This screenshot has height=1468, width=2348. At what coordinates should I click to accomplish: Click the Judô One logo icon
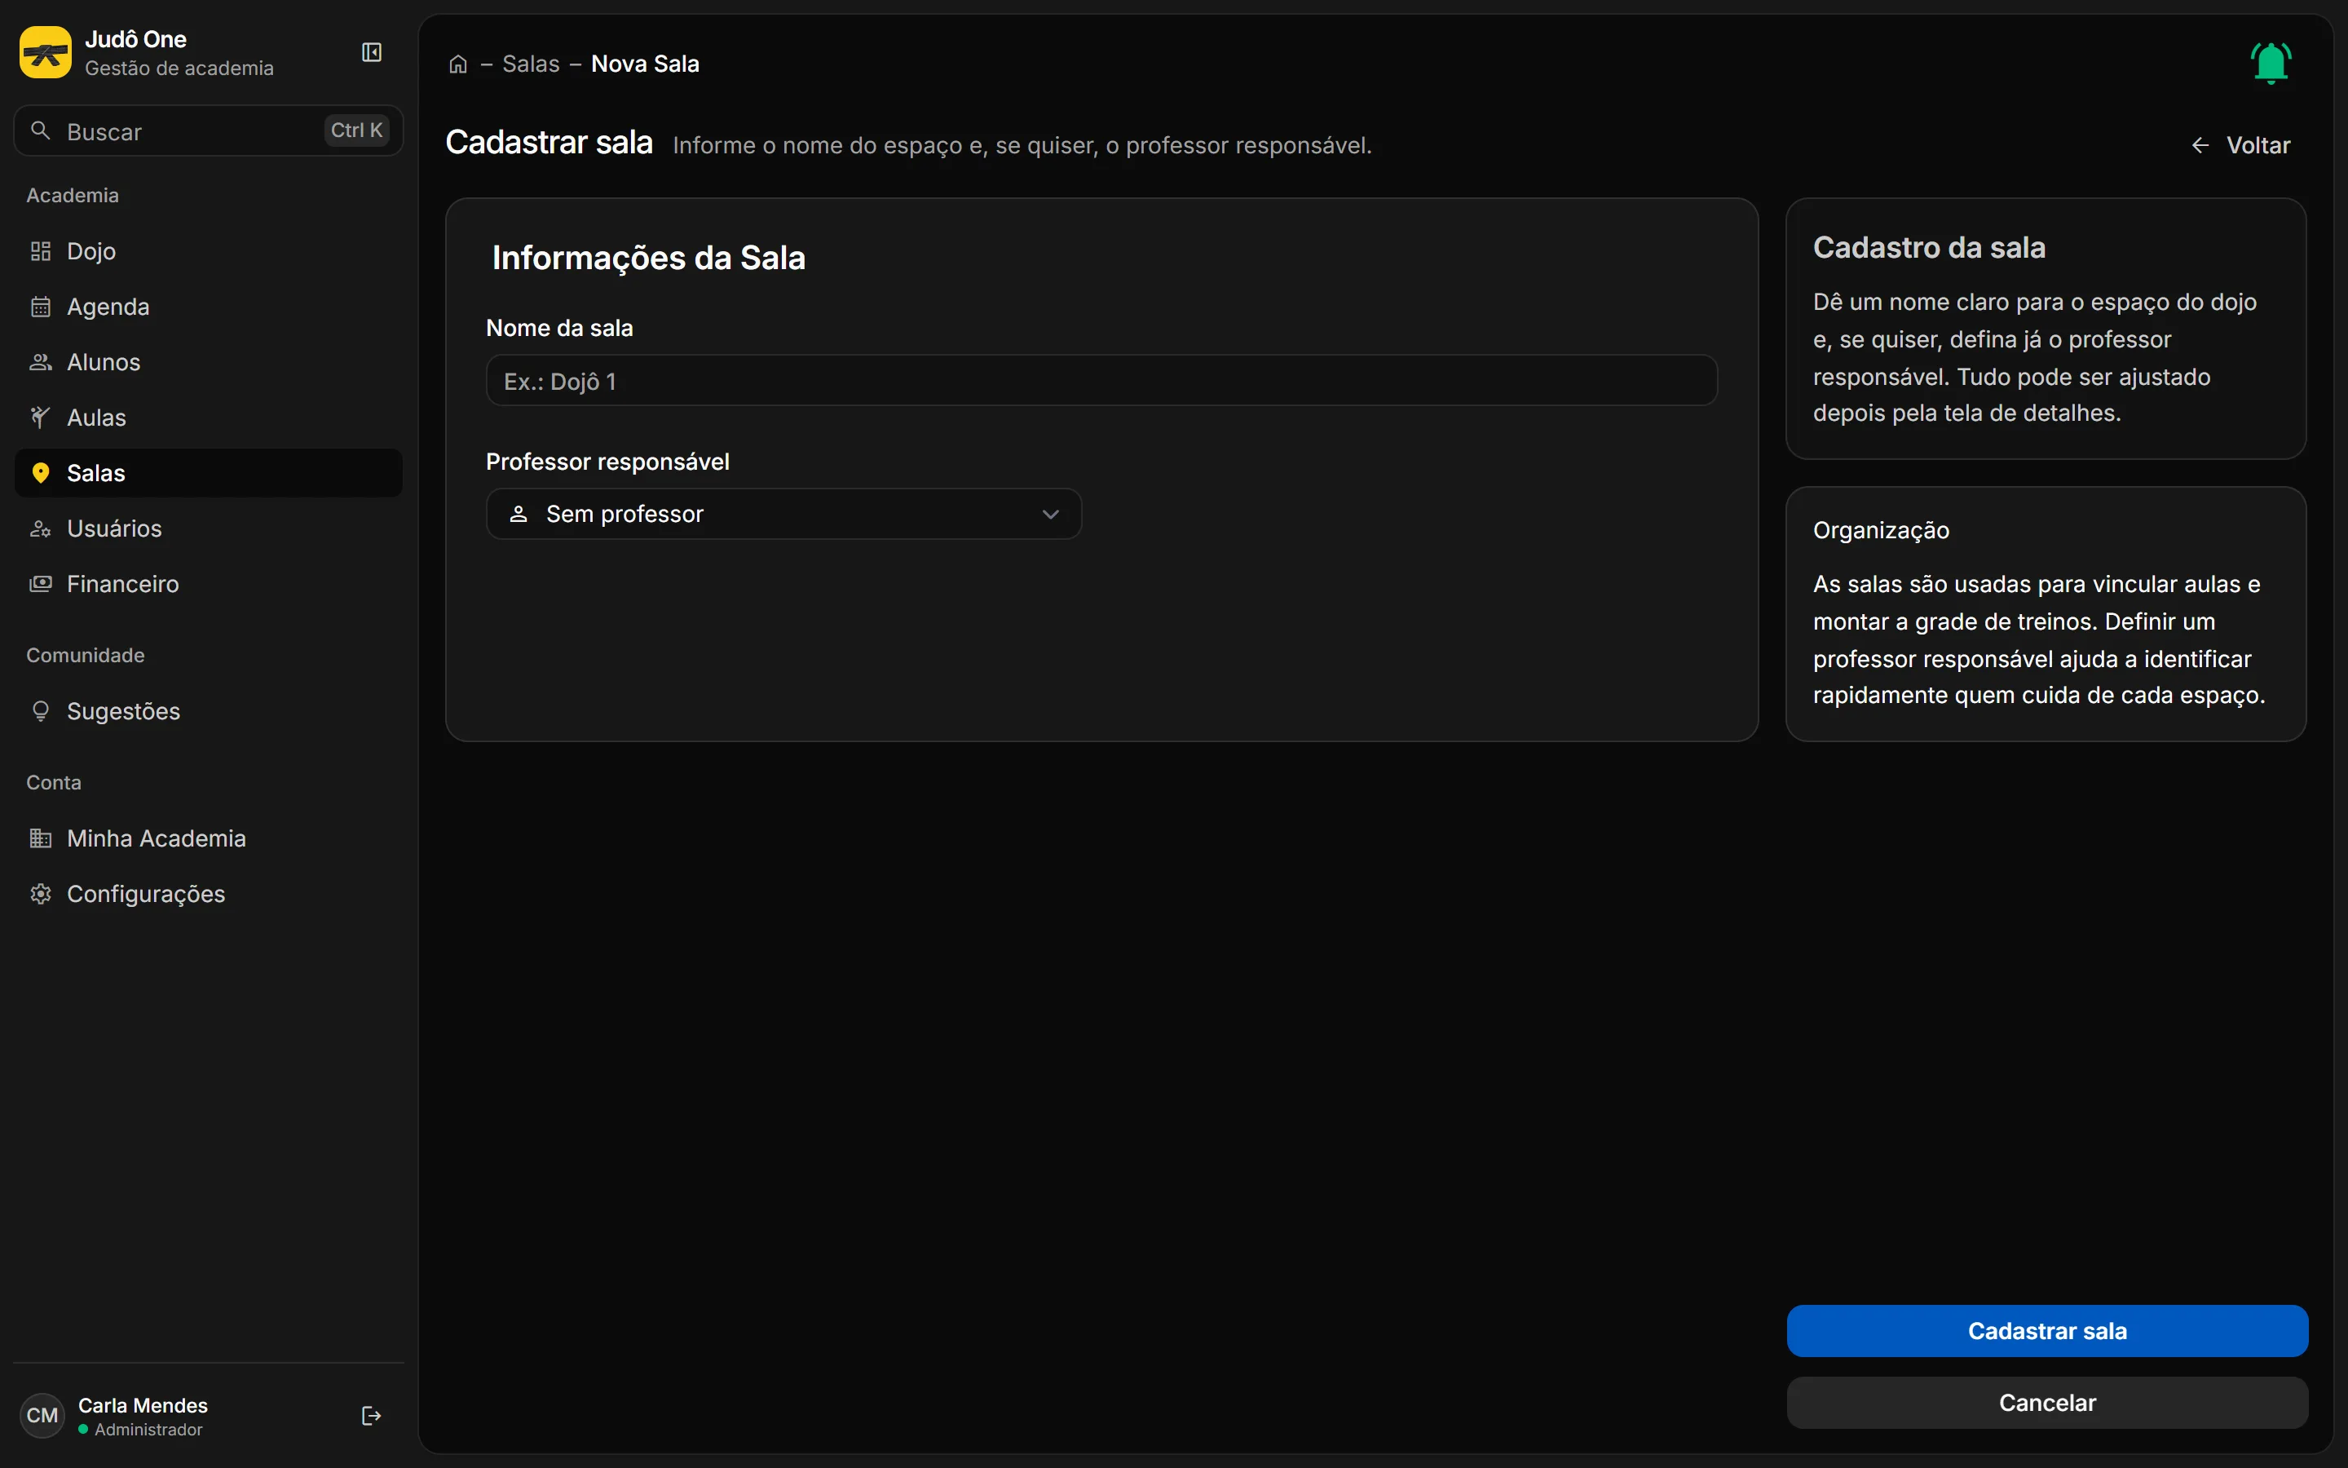[46, 52]
